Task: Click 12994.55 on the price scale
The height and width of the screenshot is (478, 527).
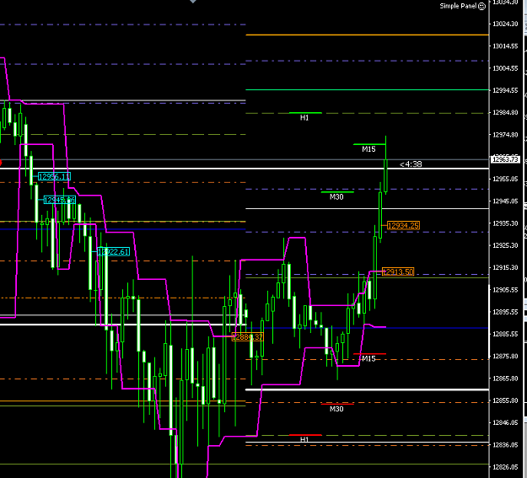Action: [505, 90]
